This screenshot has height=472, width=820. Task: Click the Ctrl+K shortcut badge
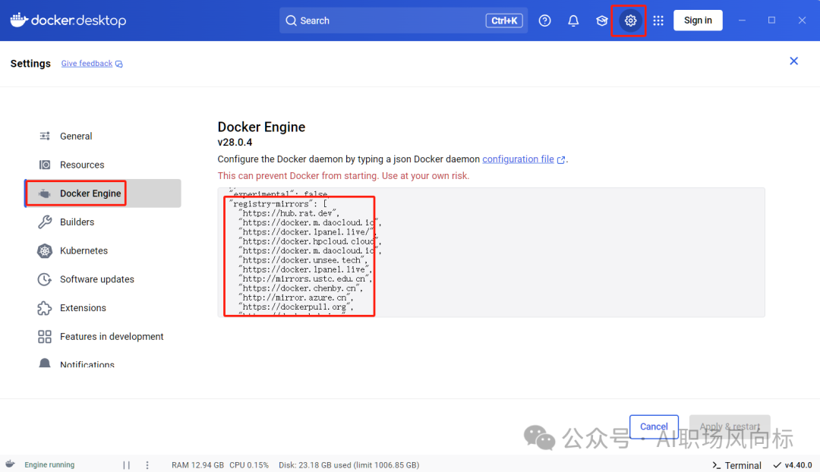point(503,20)
